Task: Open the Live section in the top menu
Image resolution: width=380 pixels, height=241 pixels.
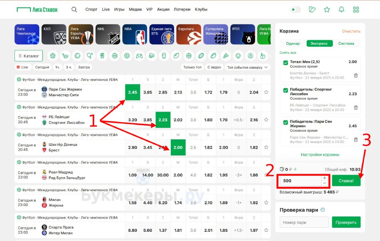Action: pyautogui.click(x=106, y=10)
